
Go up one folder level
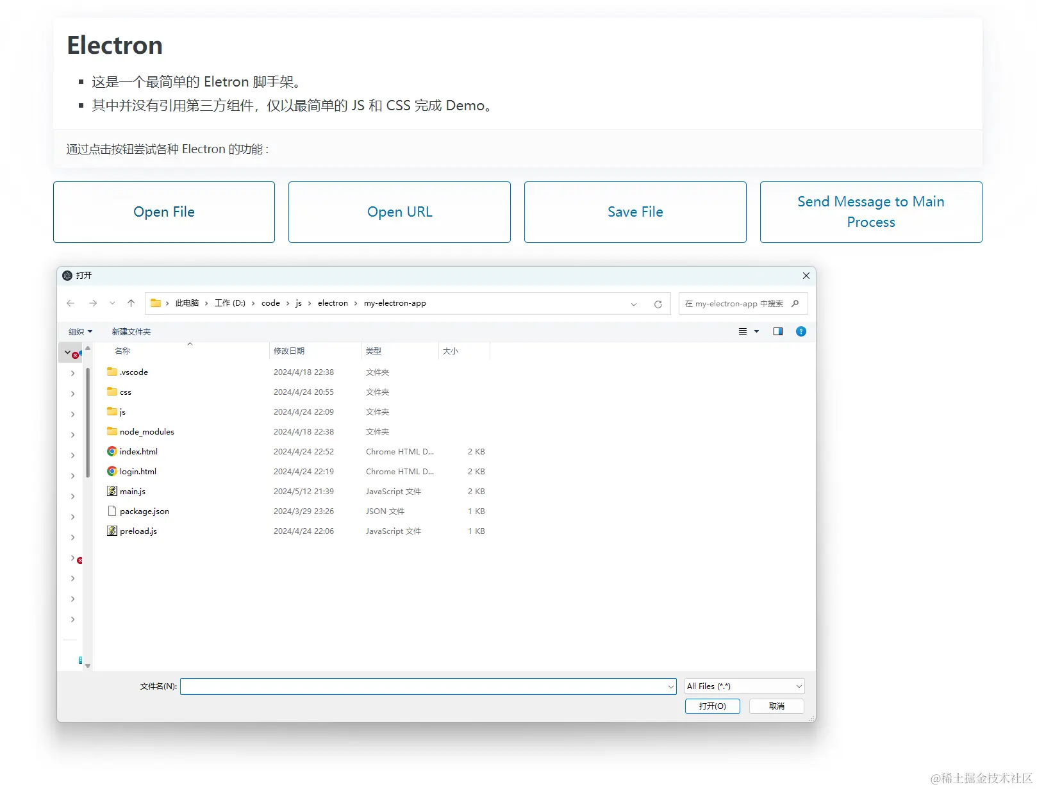[131, 303]
